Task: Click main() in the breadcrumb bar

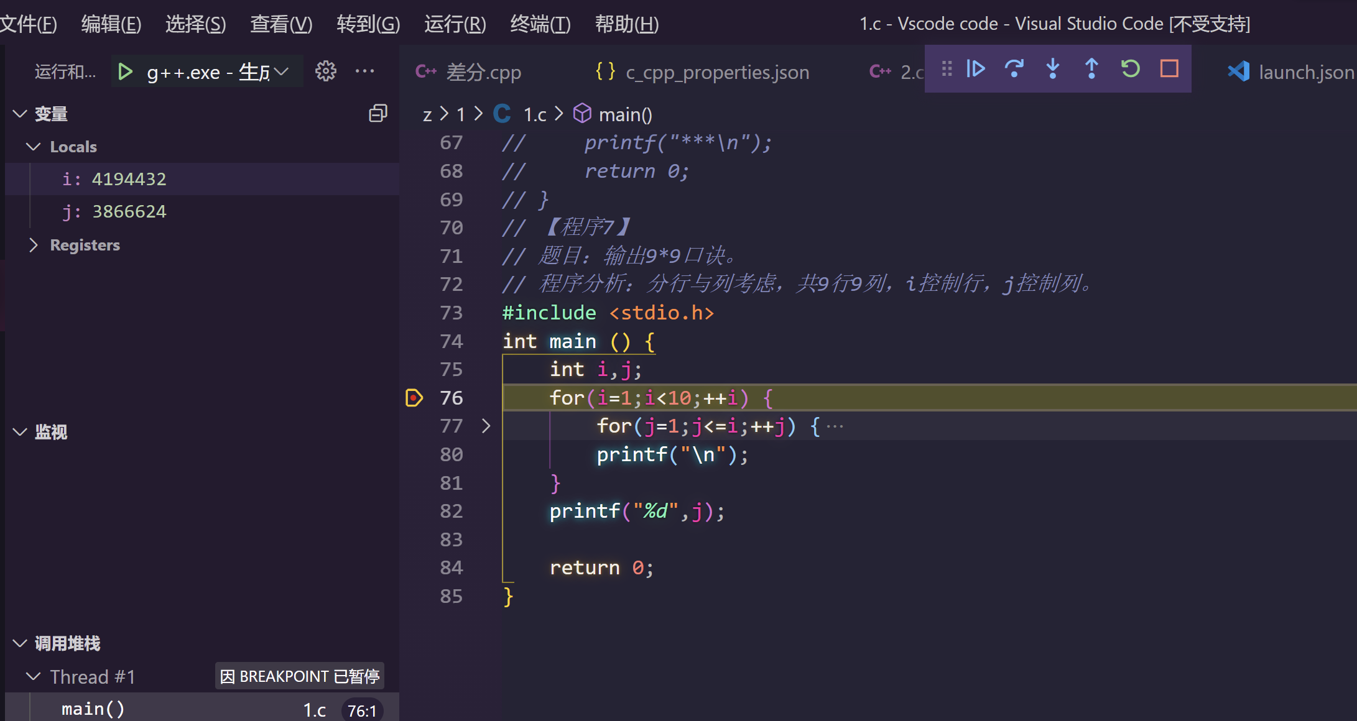Action: pos(624,114)
